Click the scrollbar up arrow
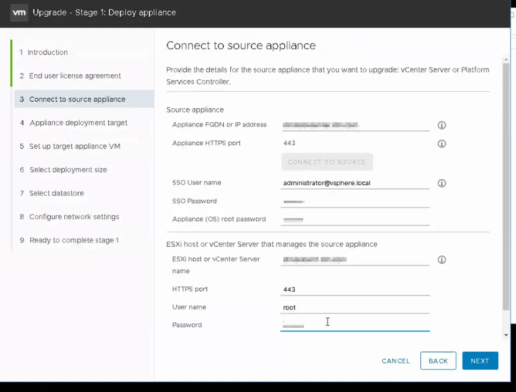 pos(506,60)
